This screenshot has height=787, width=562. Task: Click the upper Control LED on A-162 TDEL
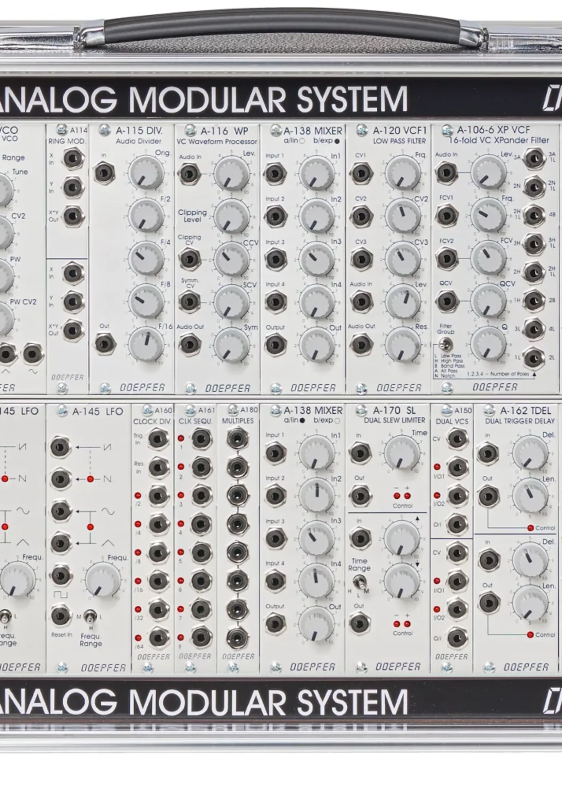tap(530, 528)
